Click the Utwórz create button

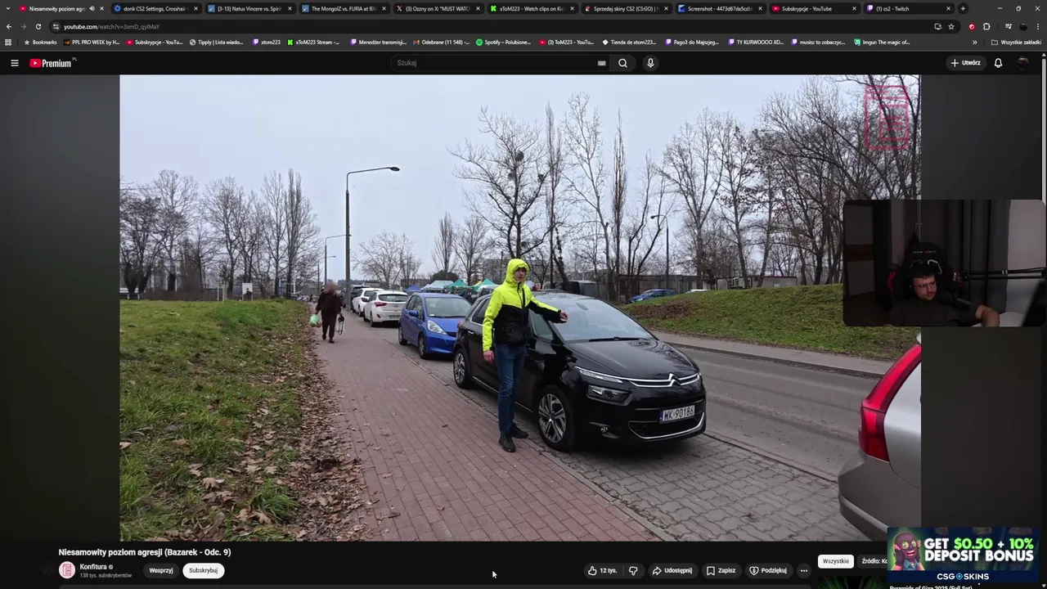[965, 63]
